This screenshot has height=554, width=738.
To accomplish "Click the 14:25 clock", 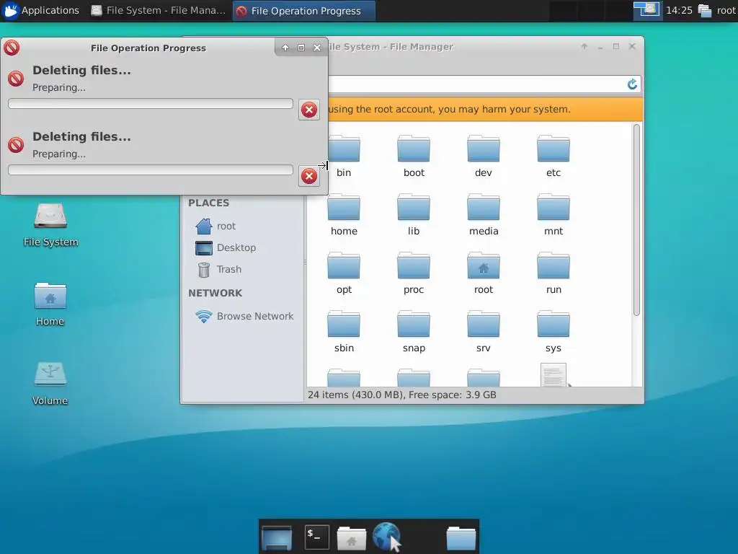I will 679,10.
